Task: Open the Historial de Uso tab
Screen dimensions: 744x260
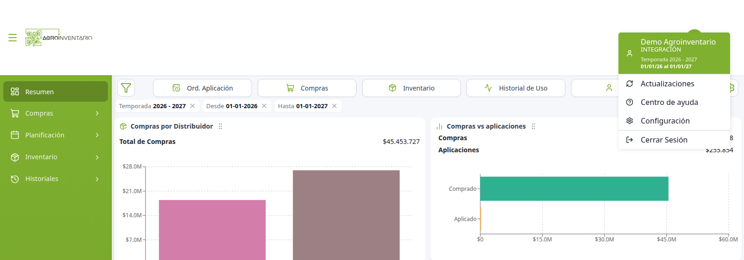Action: click(x=516, y=88)
